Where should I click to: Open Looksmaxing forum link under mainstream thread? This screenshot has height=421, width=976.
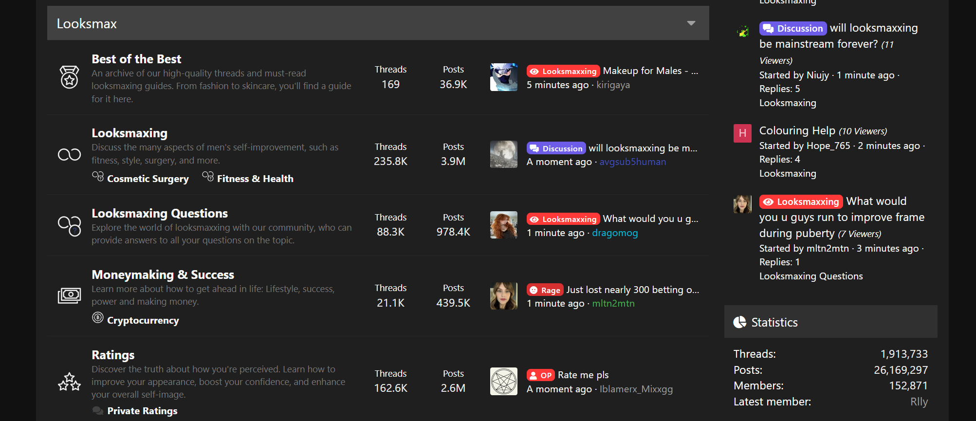788,103
